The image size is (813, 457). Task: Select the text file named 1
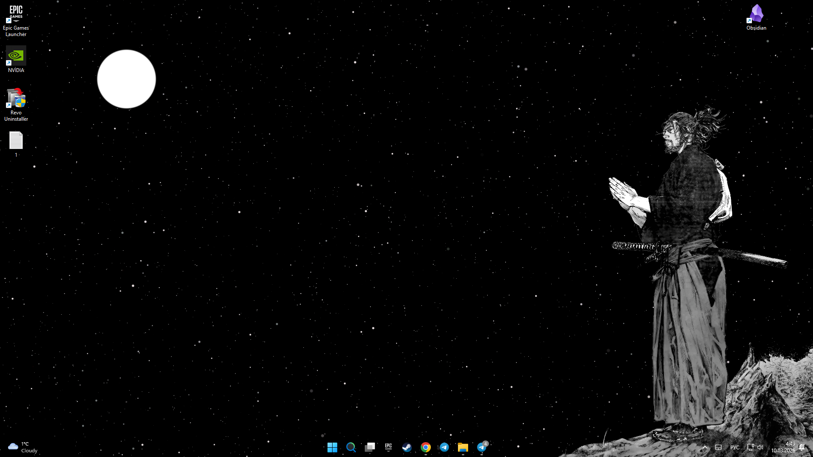point(16,144)
